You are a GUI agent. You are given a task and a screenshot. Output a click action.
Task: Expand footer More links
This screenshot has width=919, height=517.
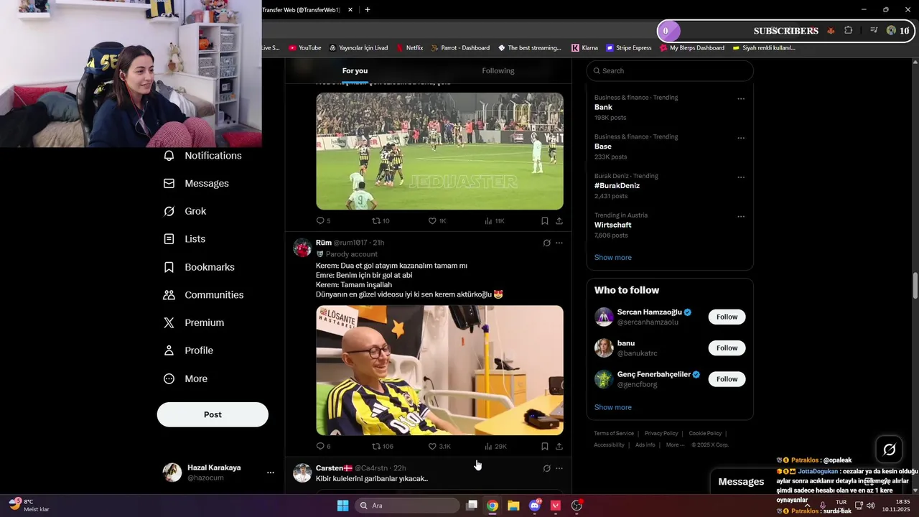675,445
